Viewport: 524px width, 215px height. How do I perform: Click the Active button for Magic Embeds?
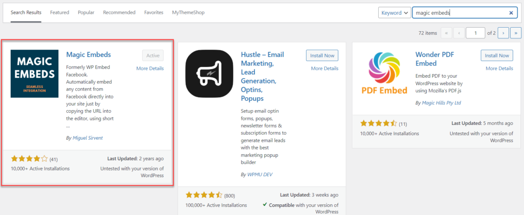coord(153,55)
